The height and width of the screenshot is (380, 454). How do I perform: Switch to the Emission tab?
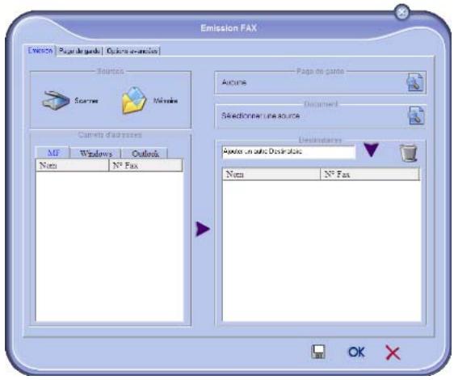tap(40, 51)
